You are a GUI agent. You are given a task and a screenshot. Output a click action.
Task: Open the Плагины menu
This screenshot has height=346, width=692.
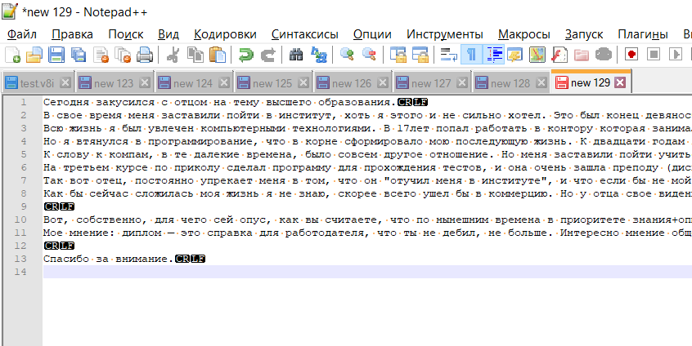coord(643,34)
